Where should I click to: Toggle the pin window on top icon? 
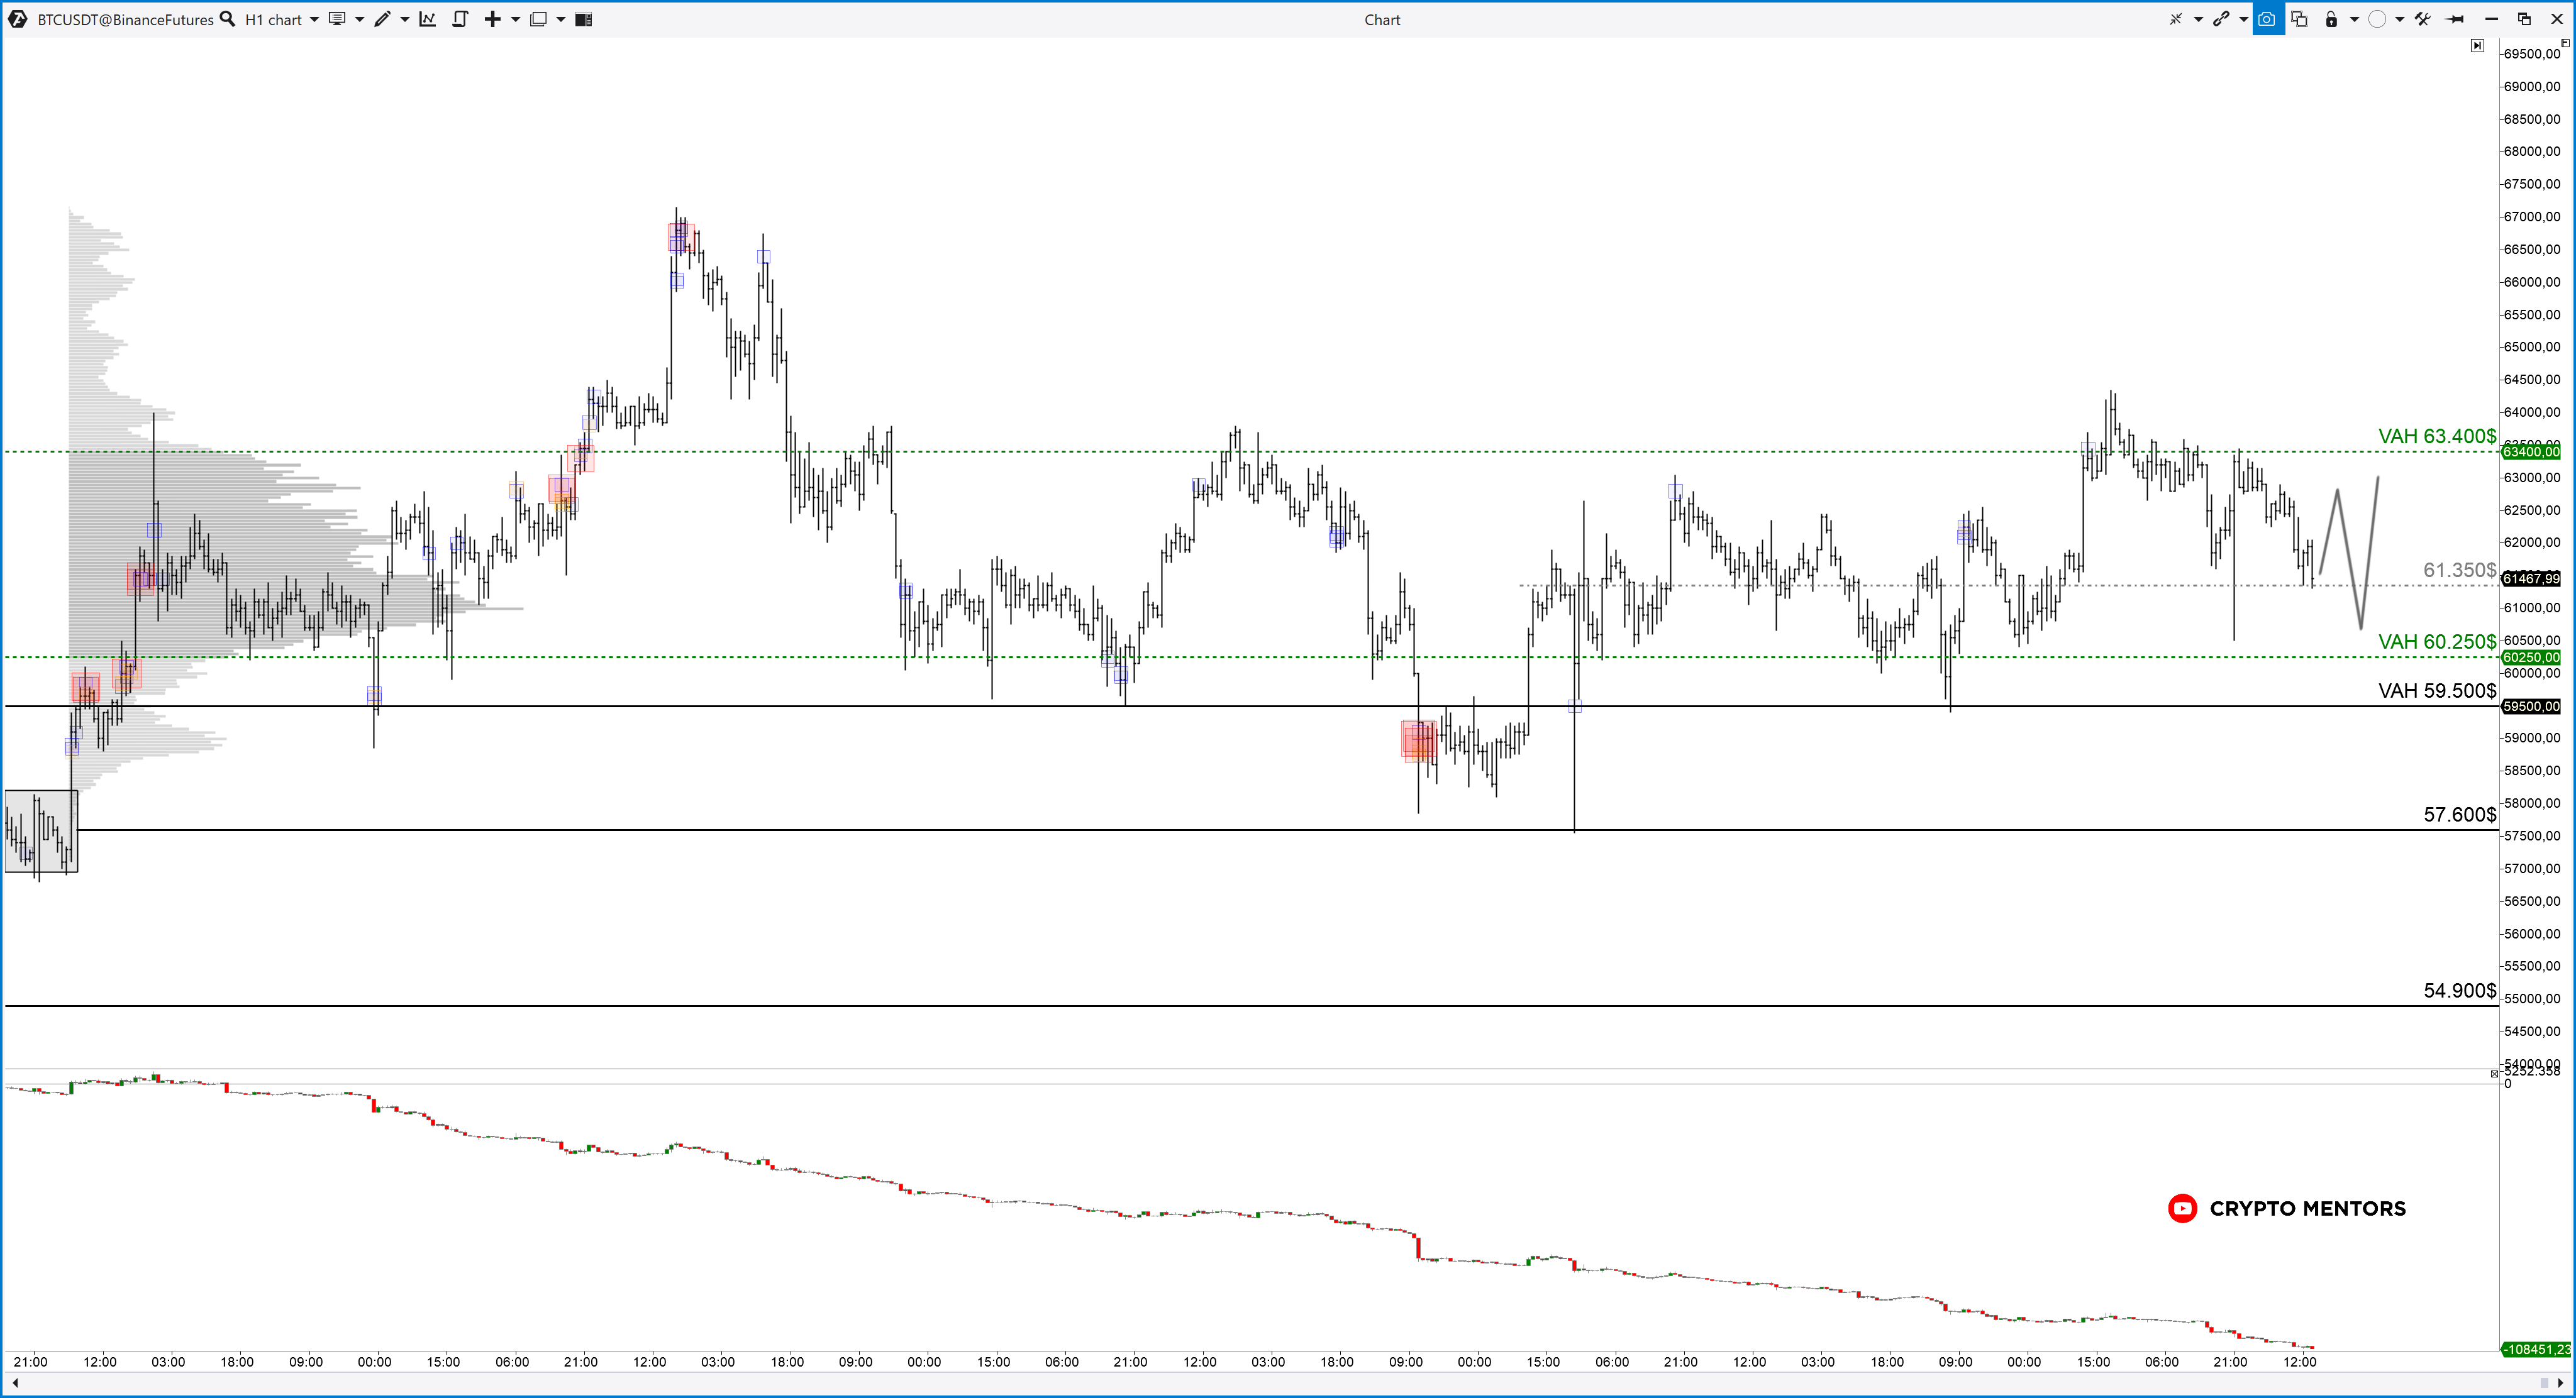coord(2455,19)
